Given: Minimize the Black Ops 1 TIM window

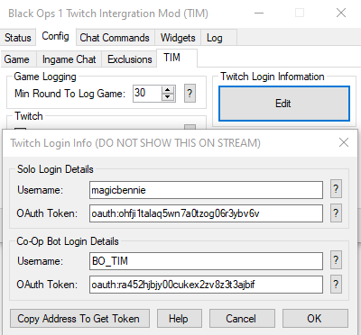Looking at the screenshot, I should pyautogui.click(x=259, y=14).
